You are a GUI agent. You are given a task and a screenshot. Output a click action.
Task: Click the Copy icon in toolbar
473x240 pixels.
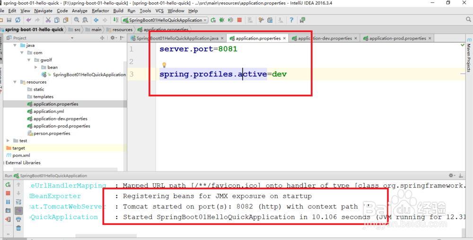point(57,20)
